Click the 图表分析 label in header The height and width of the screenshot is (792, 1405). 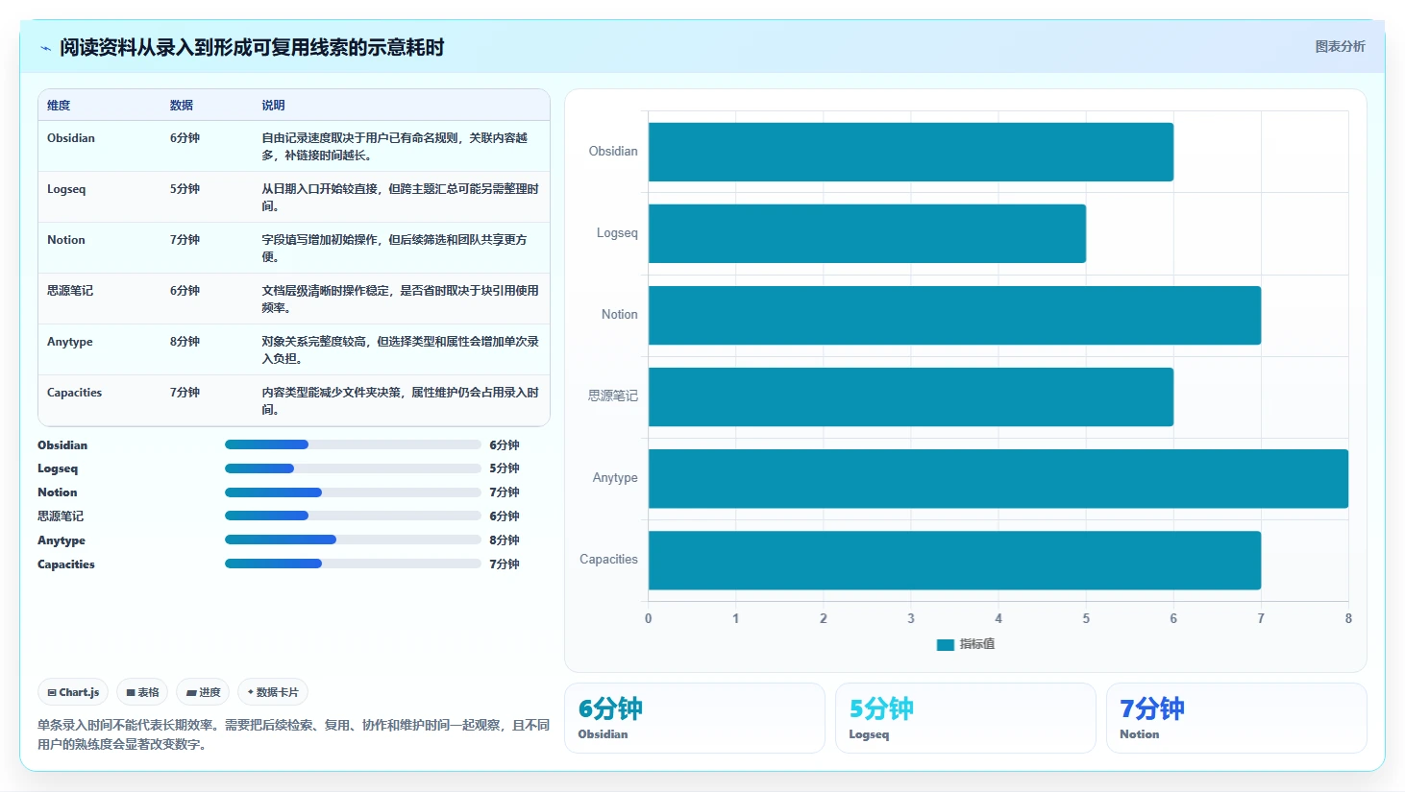[1340, 46]
